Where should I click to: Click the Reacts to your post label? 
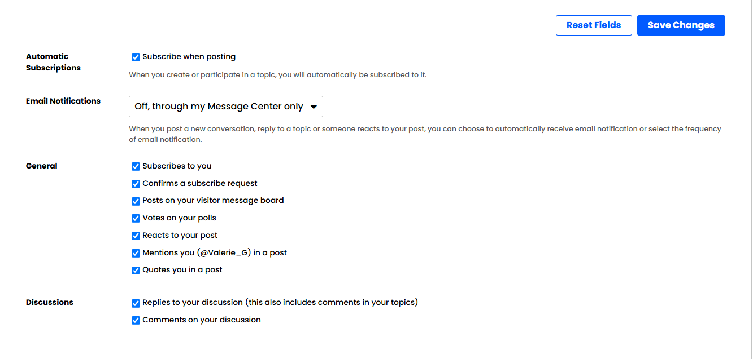180,236
